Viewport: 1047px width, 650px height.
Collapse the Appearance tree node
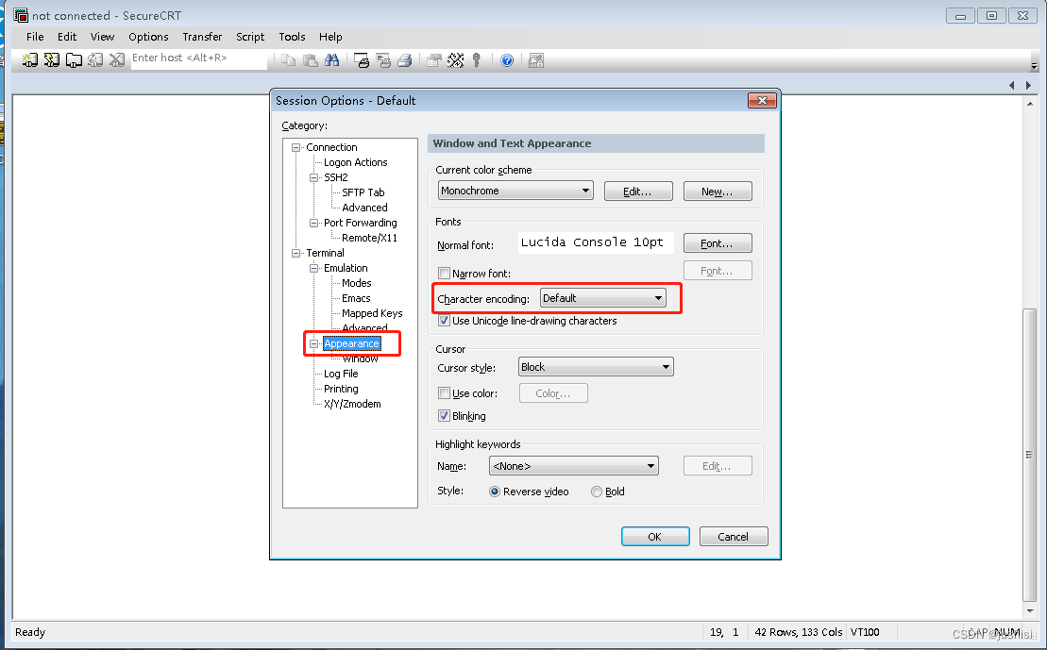coord(313,343)
